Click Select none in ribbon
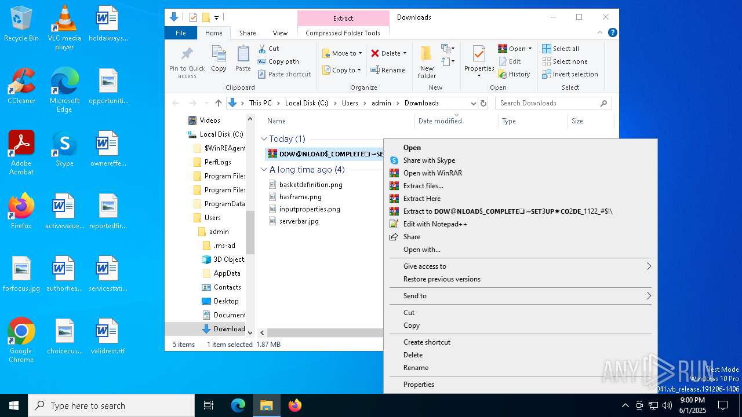The image size is (742, 417). [x=565, y=61]
